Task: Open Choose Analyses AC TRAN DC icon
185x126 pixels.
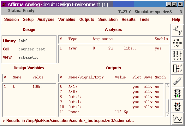Action: (x=177, y=43)
